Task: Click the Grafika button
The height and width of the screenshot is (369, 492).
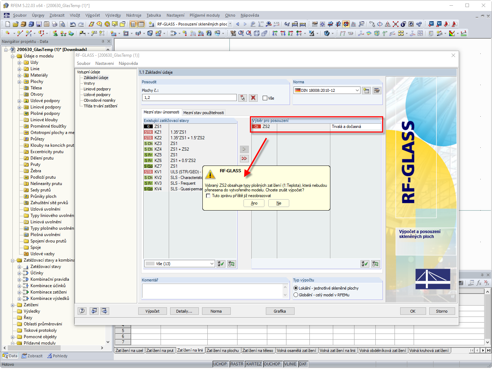Action: click(280, 311)
